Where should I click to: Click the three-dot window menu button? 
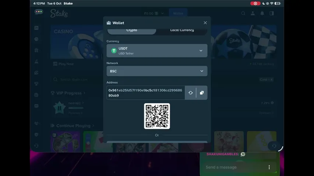click(x=39, y=12)
